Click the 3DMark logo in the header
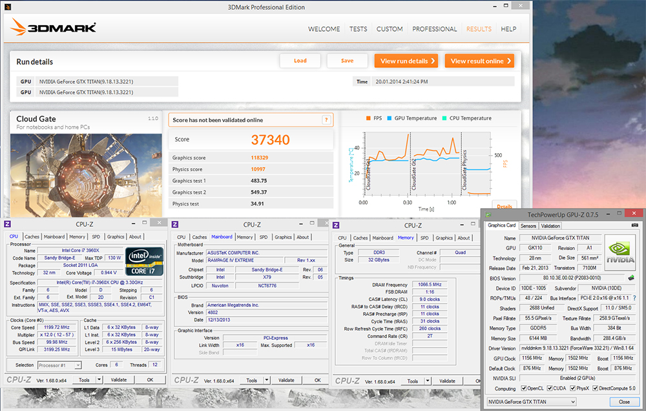Viewport: 646px width, 411px height. (53, 27)
